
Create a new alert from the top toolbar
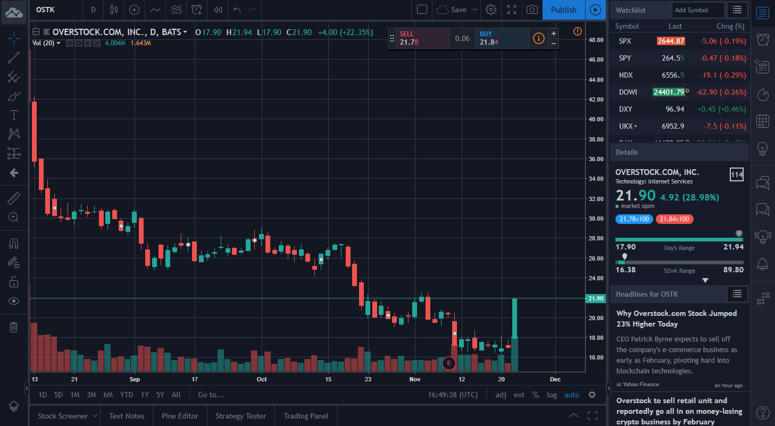[197, 10]
